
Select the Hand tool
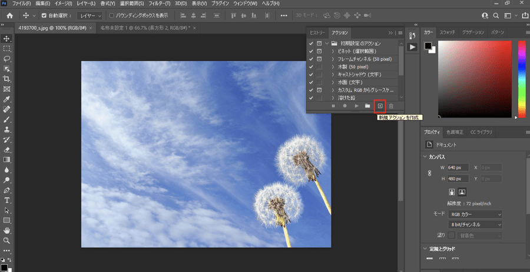click(x=7, y=230)
